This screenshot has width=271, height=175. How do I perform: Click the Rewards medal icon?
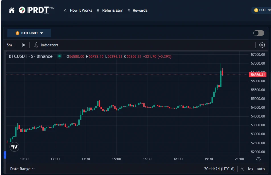pos(129,10)
